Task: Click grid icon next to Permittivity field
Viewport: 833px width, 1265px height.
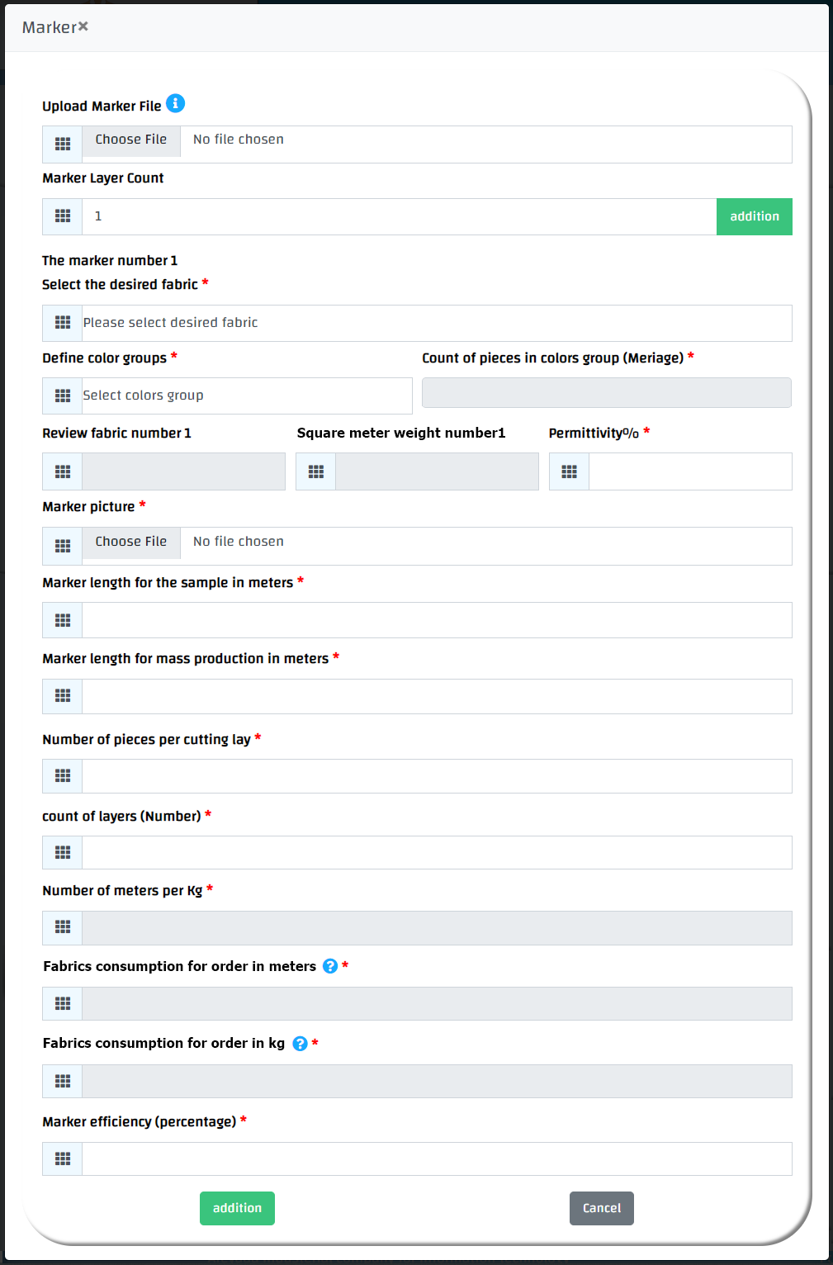Action: 570,471
